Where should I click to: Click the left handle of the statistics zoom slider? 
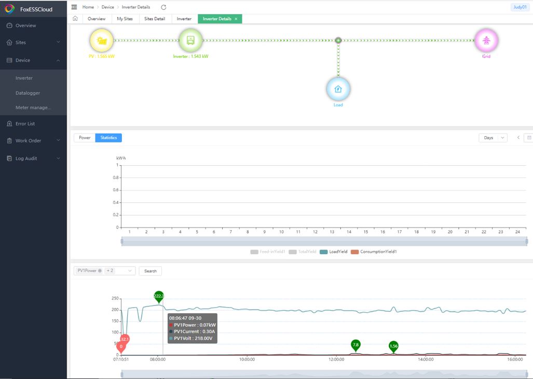click(122, 241)
